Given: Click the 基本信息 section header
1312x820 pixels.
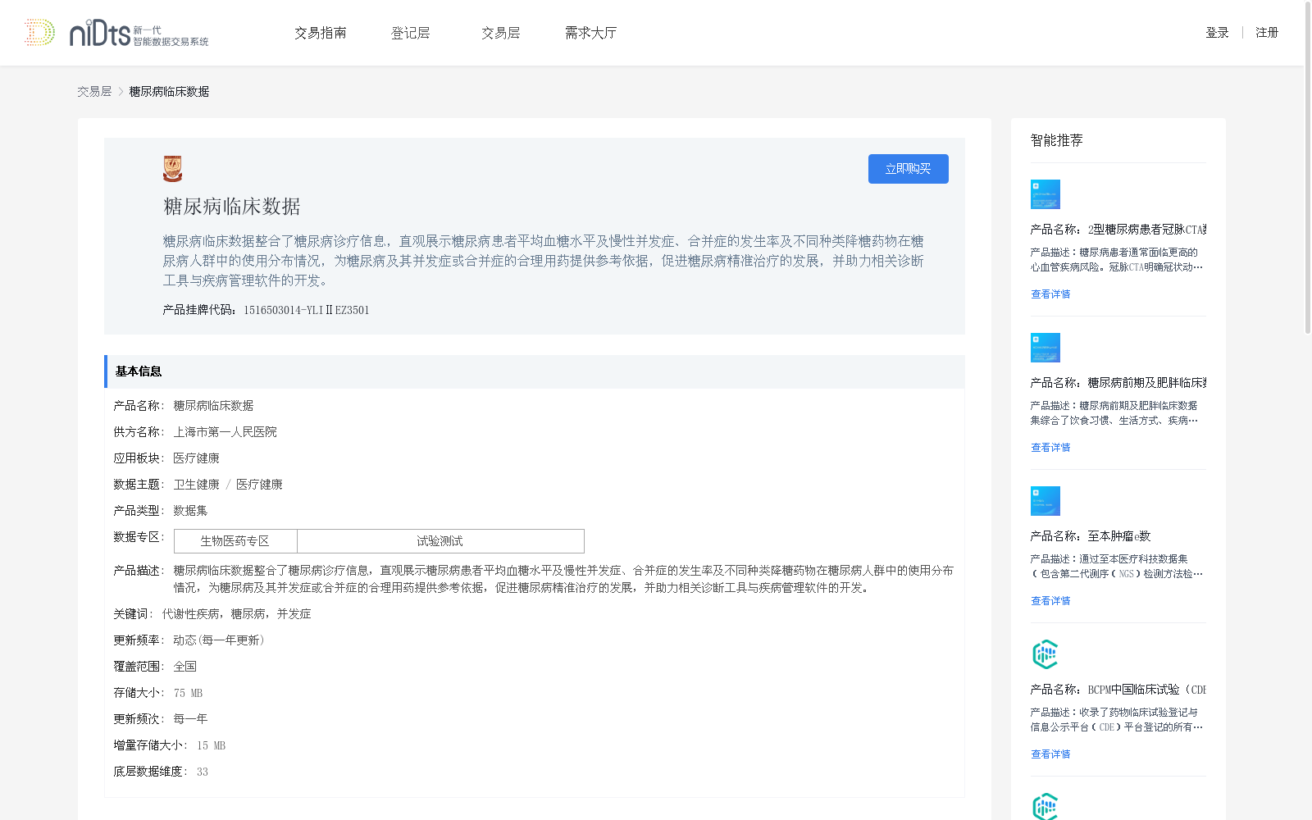Looking at the screenshot, I should click(535, 371).
